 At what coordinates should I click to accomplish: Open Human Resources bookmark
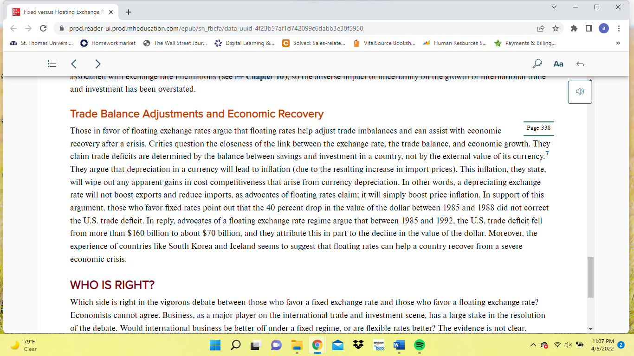(455, 43)
